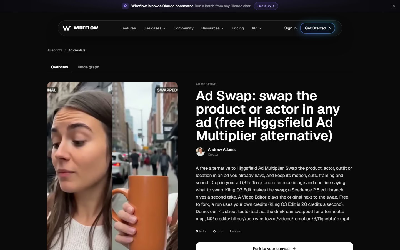This screenshot has width=400, height=250.
Task: Go back to Blueprints breadcrumb
Action: coord(54,50)
